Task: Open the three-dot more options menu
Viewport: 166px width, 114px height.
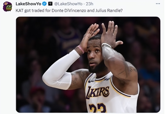Action: [158, 4]
